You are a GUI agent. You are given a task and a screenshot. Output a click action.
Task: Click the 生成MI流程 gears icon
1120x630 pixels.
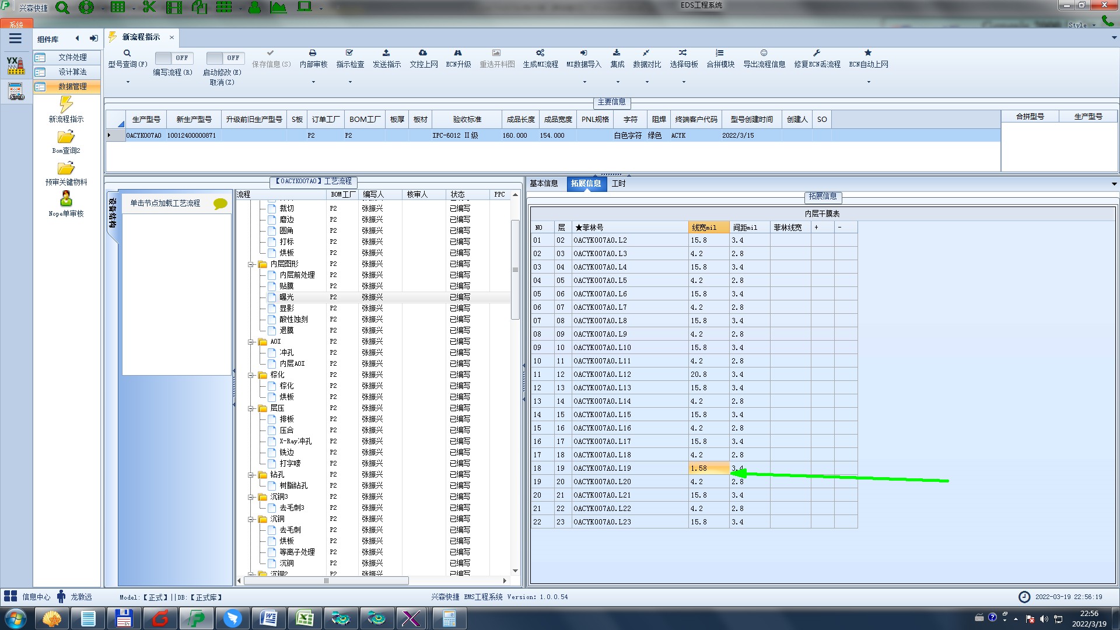[x=540, y=53]
